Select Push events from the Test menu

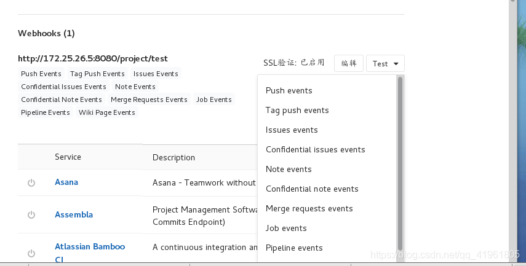tap(289, 90)
